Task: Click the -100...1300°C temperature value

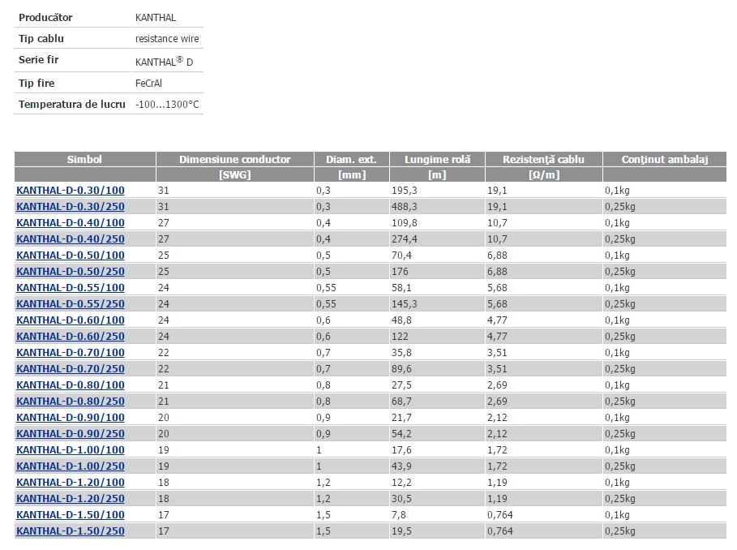Action: [x=167, y=105]
